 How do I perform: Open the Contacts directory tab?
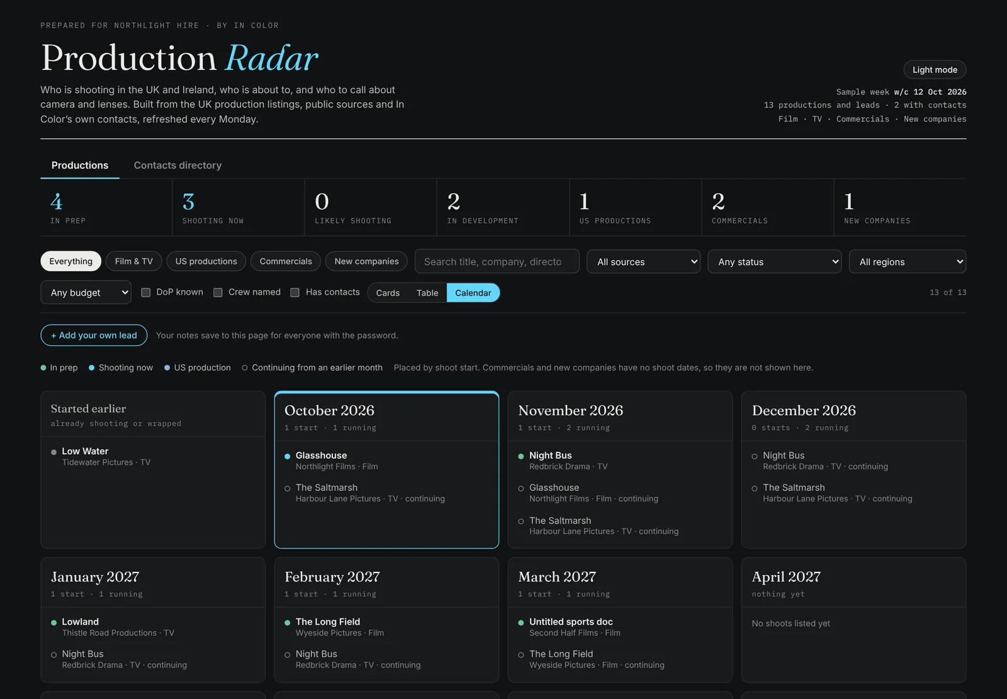[177, 165]
